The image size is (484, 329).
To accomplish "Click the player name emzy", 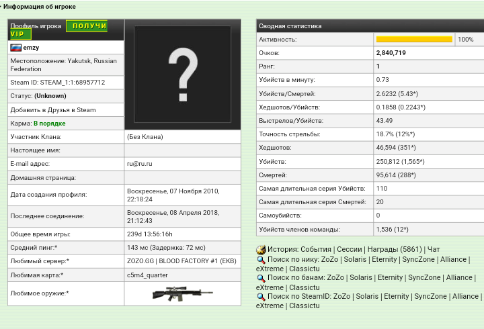I will pyautogui.click(x=31, y=48).
